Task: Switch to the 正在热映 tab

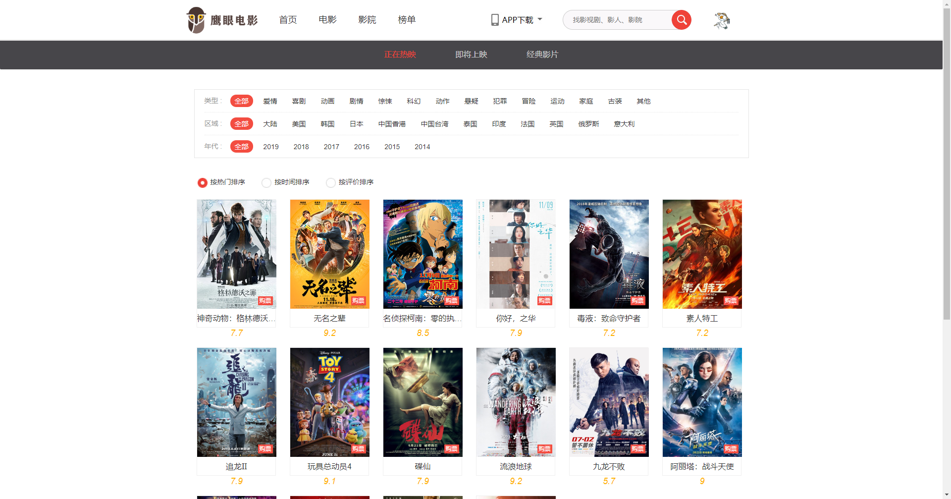Action: coord(400,55)
